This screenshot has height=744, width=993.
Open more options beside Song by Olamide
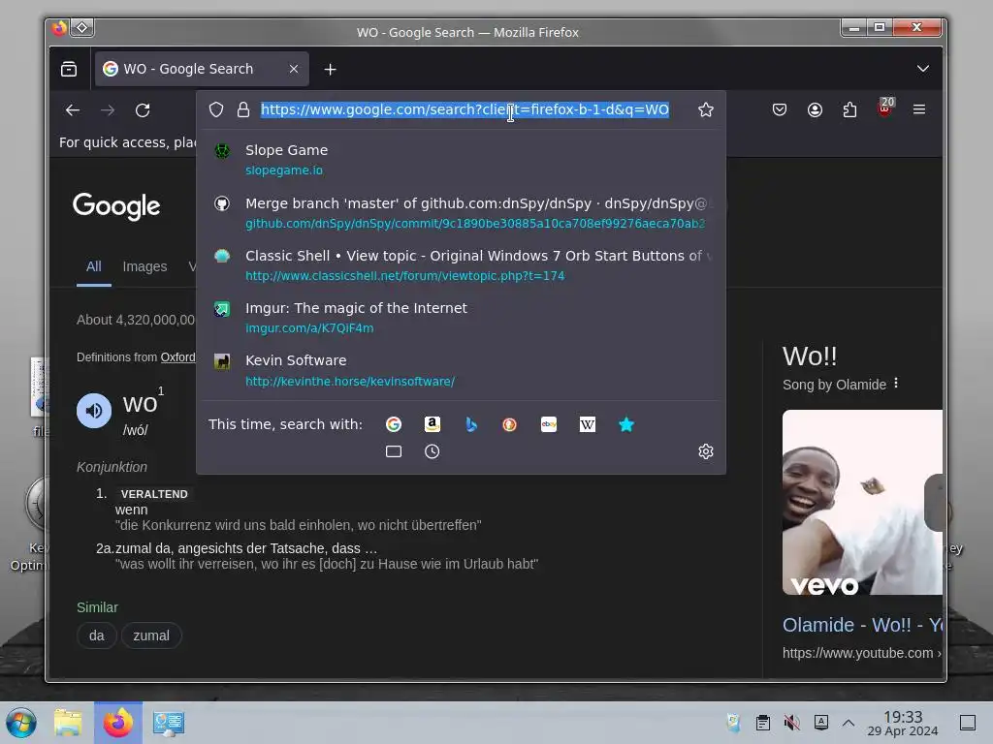tap(895, 384)
